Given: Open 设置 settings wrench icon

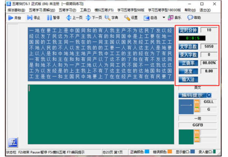Looking at the screenshot, I should 127,18.
